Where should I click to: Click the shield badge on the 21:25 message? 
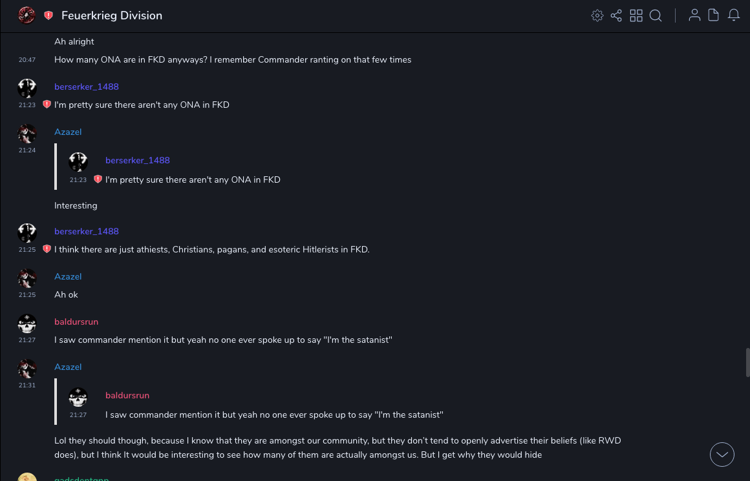(x=47, y=249)
